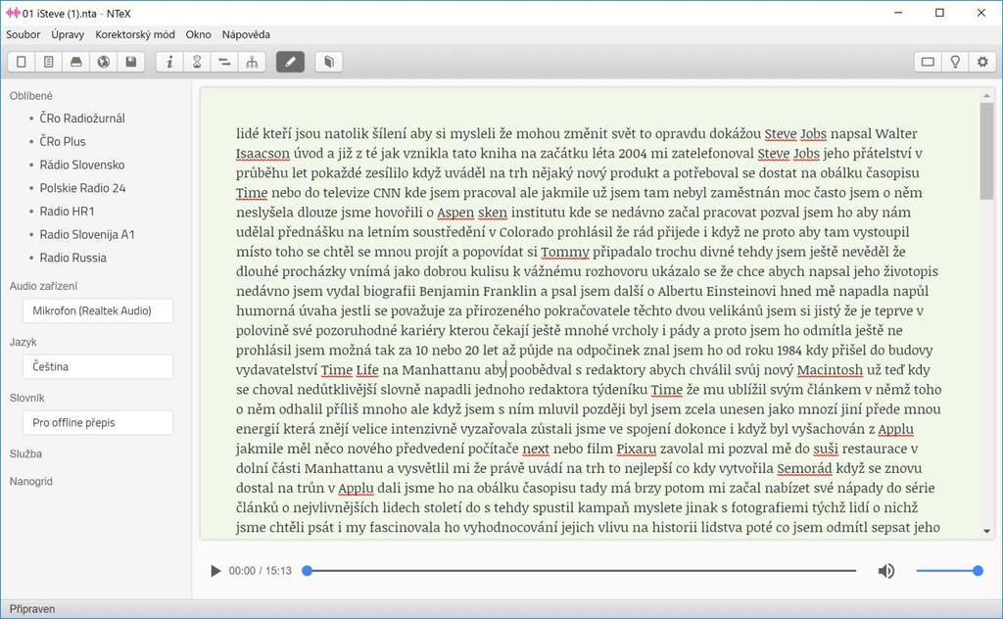The image size is (1003, 619).
Task: Open settings with the gear icon
Action: click(982, 62)
